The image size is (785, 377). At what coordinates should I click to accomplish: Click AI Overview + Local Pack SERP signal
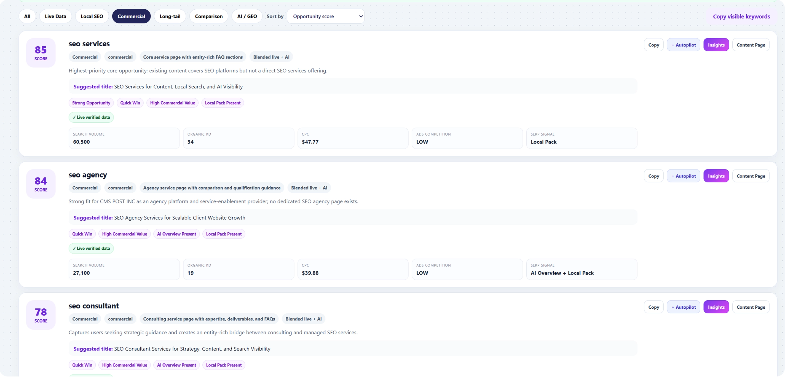(x=562, y=273)
